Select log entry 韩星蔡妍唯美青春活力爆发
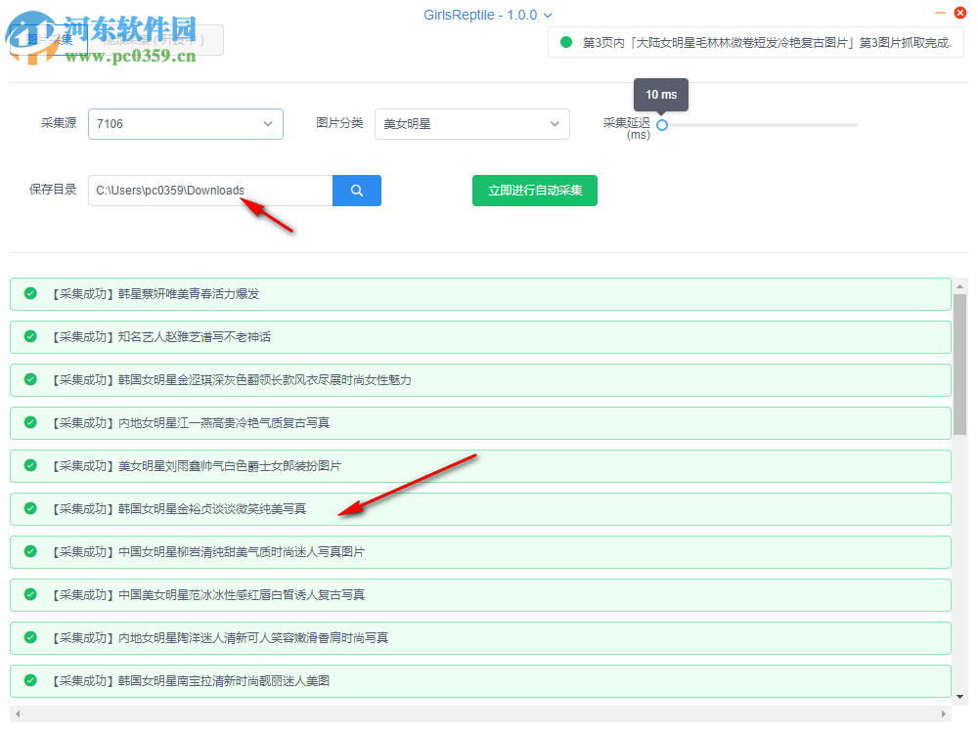Viewport: 978px width, 733px height. [x=480, y=294]
